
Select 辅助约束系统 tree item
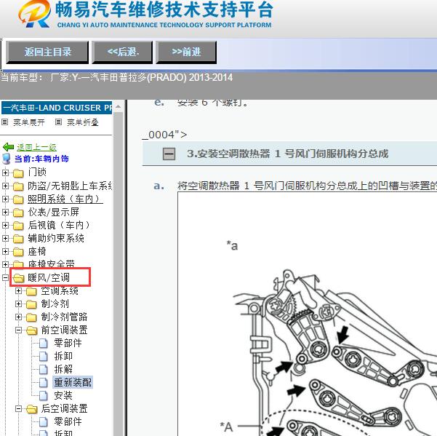pos(56,238)
